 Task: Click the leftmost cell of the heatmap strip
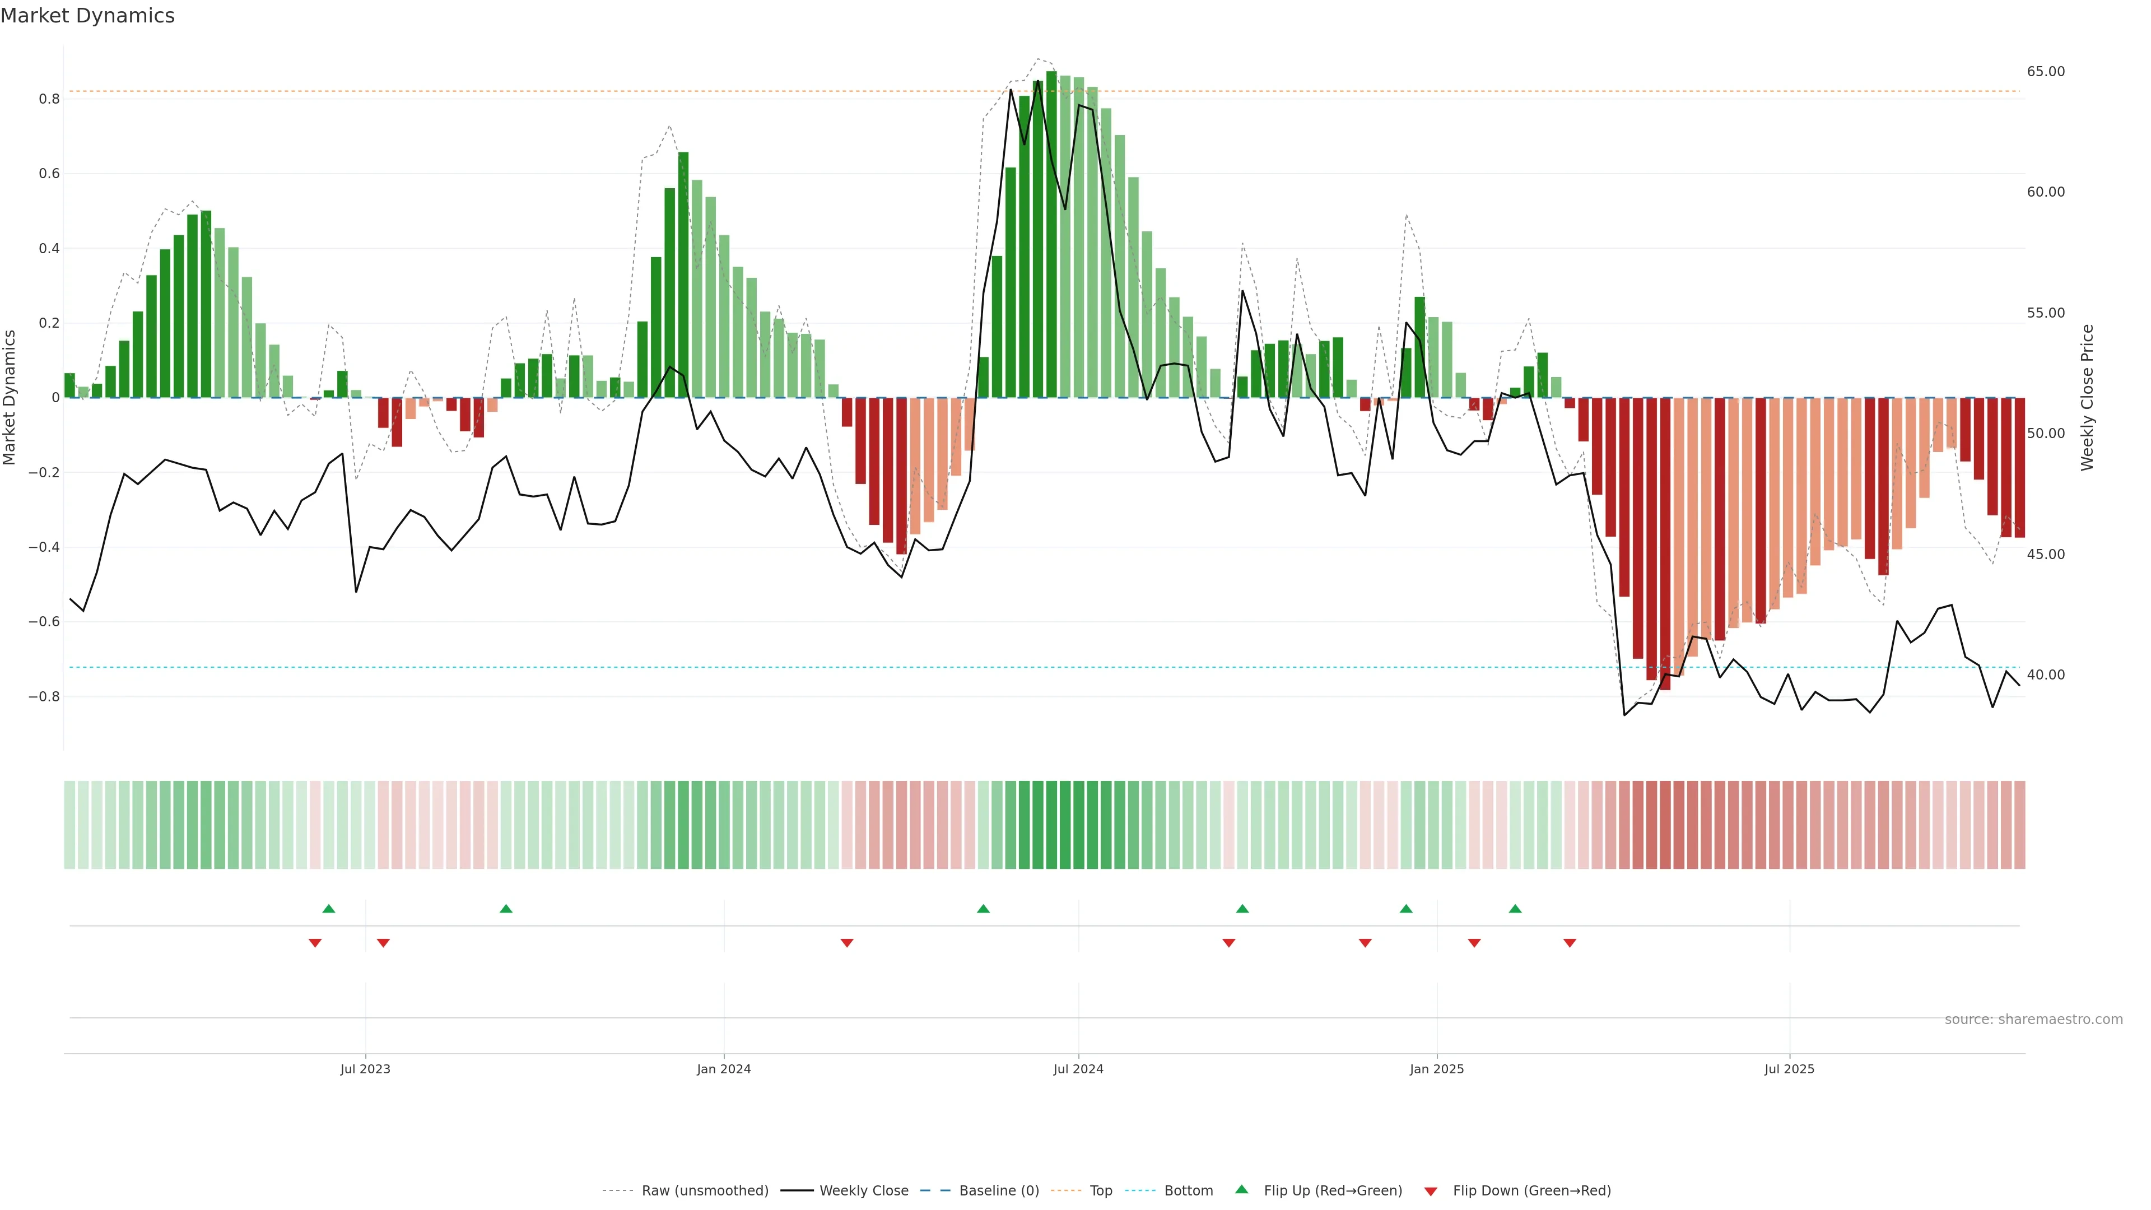pos(69,824)
